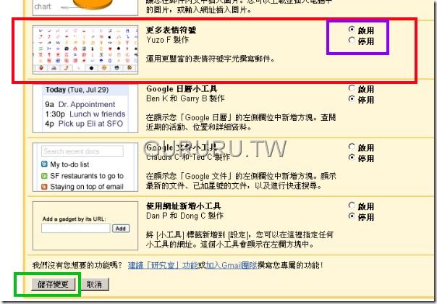The height and width of the screenshot is (304, 437).
Task: Click the Add button in gadget preview
Action: click(x=121, y=229)
